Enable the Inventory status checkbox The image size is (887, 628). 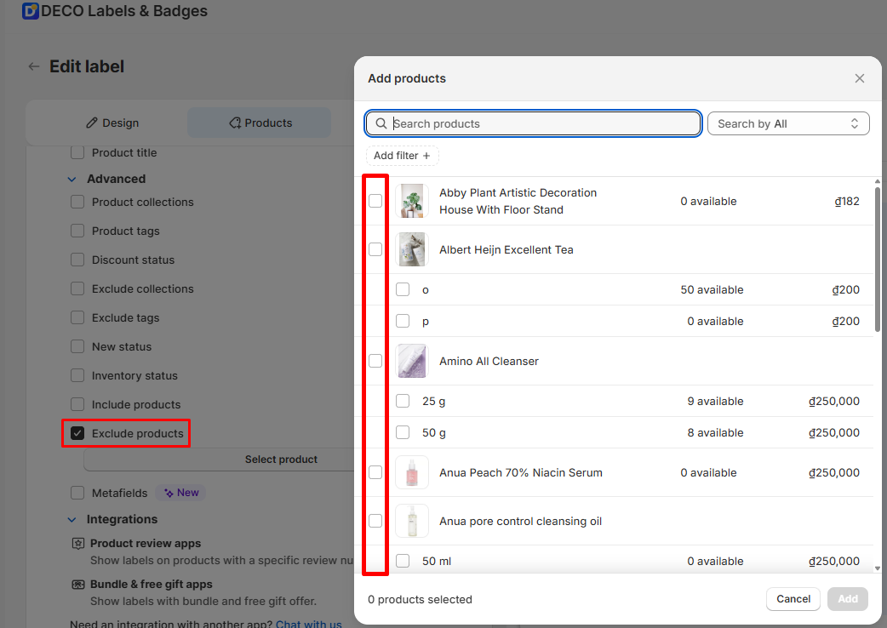[x=77, y=376]
